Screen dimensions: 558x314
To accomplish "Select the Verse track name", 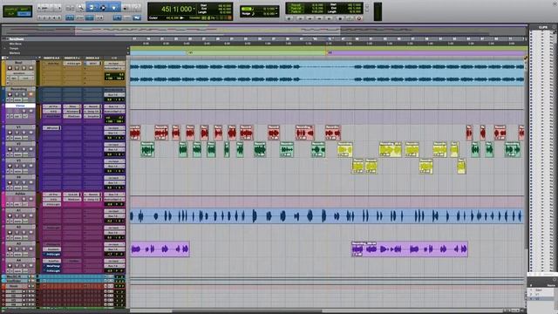I will pos(20,106).
